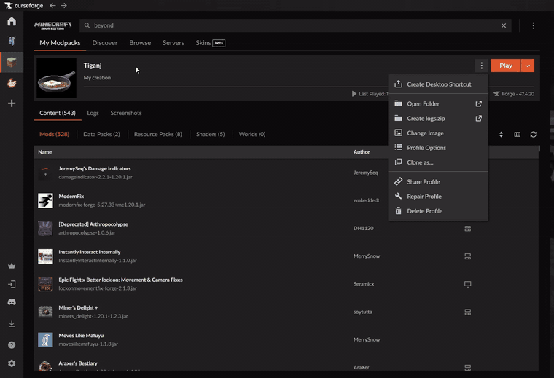This screenshot has height=378, width=554.
Task: Click server icon on Arthropocolypse row
Action: (x=467, y=229)
